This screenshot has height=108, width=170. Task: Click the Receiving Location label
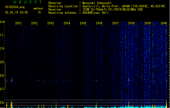63,6
